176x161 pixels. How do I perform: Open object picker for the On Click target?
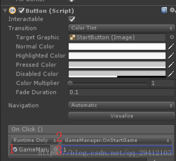55,149
